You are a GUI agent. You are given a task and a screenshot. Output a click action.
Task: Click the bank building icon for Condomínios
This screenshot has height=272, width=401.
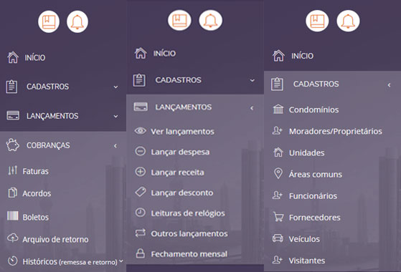click(x=278, y=110)
